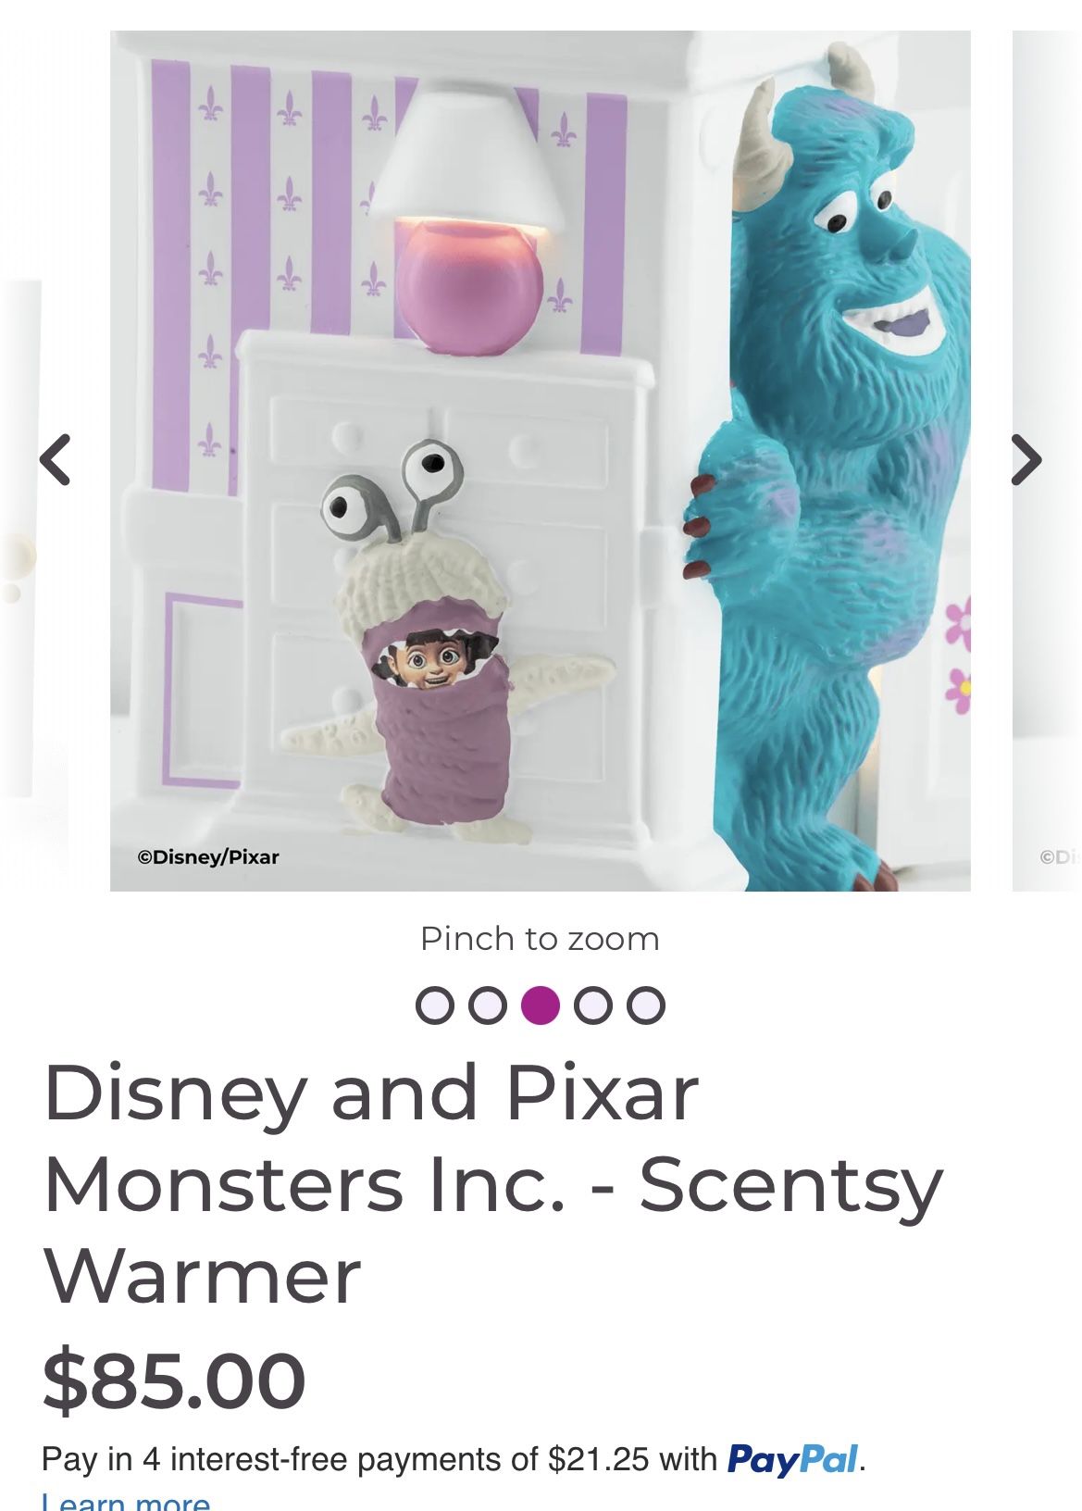This screenshot has width=1082, height=1511.
Task: Tap the main Sulley warmer product image
Action: tap(541, 461)
